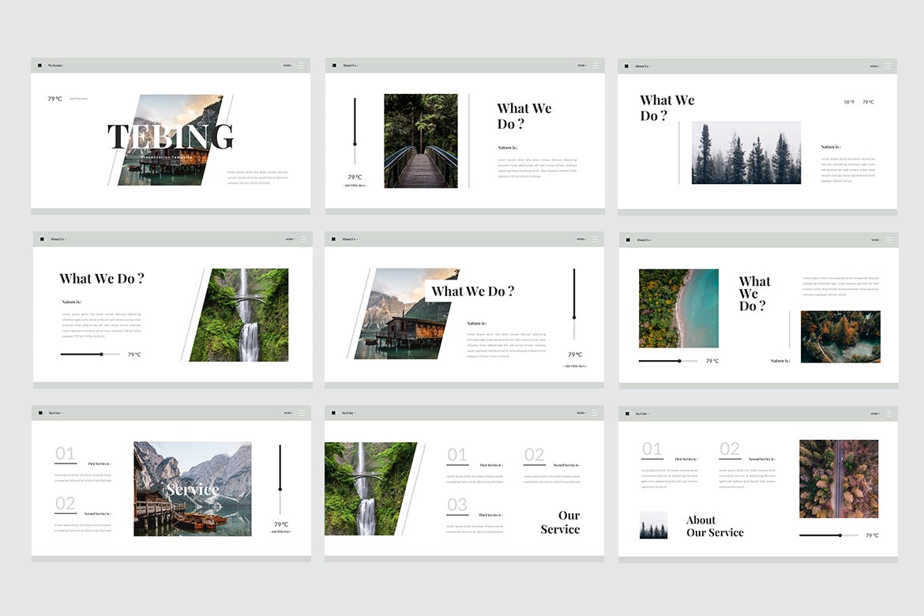Click hamburger icon on the foggy pines slide
Screen dimensions: 924x616
[888, 66]
